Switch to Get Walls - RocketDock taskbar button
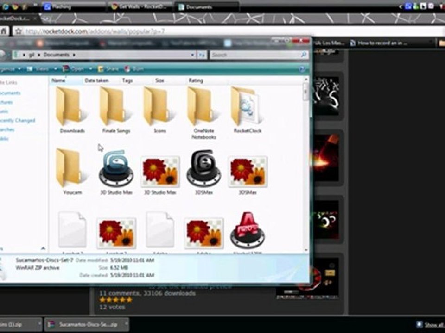The height and width of the screenshot is (333, 445). (x=140, y=7)
